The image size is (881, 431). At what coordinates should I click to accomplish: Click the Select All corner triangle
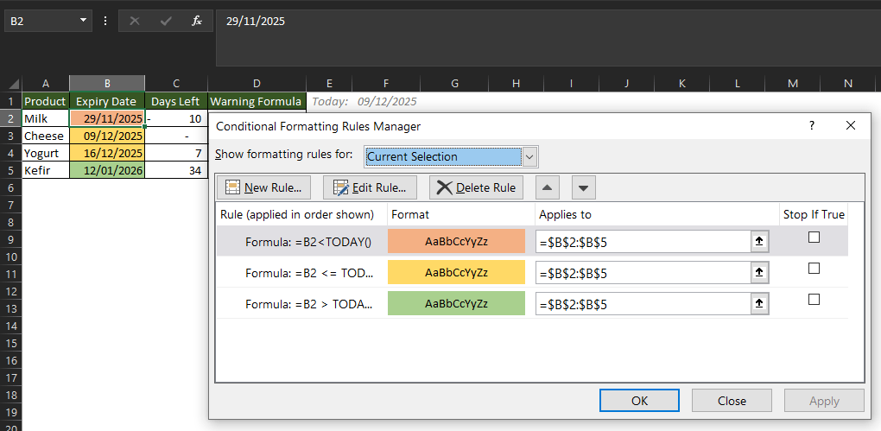[x=14, y=84]
